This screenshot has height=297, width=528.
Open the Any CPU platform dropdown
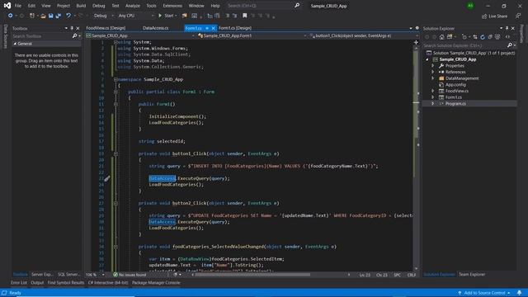[x=135, y=16]
